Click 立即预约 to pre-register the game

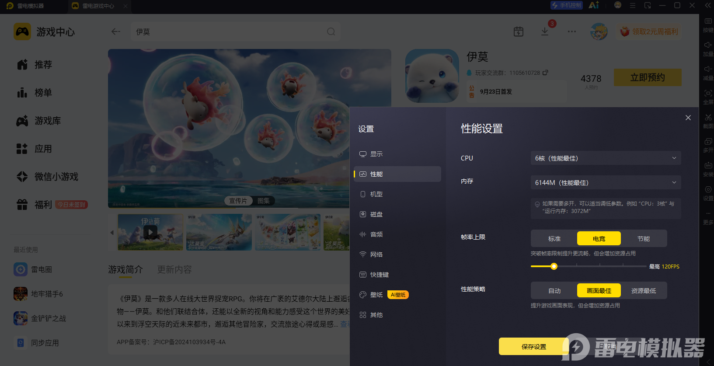648,77
